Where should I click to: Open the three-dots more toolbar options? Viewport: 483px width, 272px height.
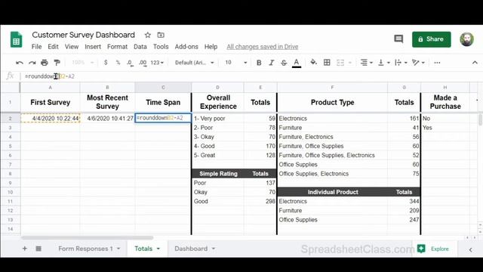(x=437, y=63)
